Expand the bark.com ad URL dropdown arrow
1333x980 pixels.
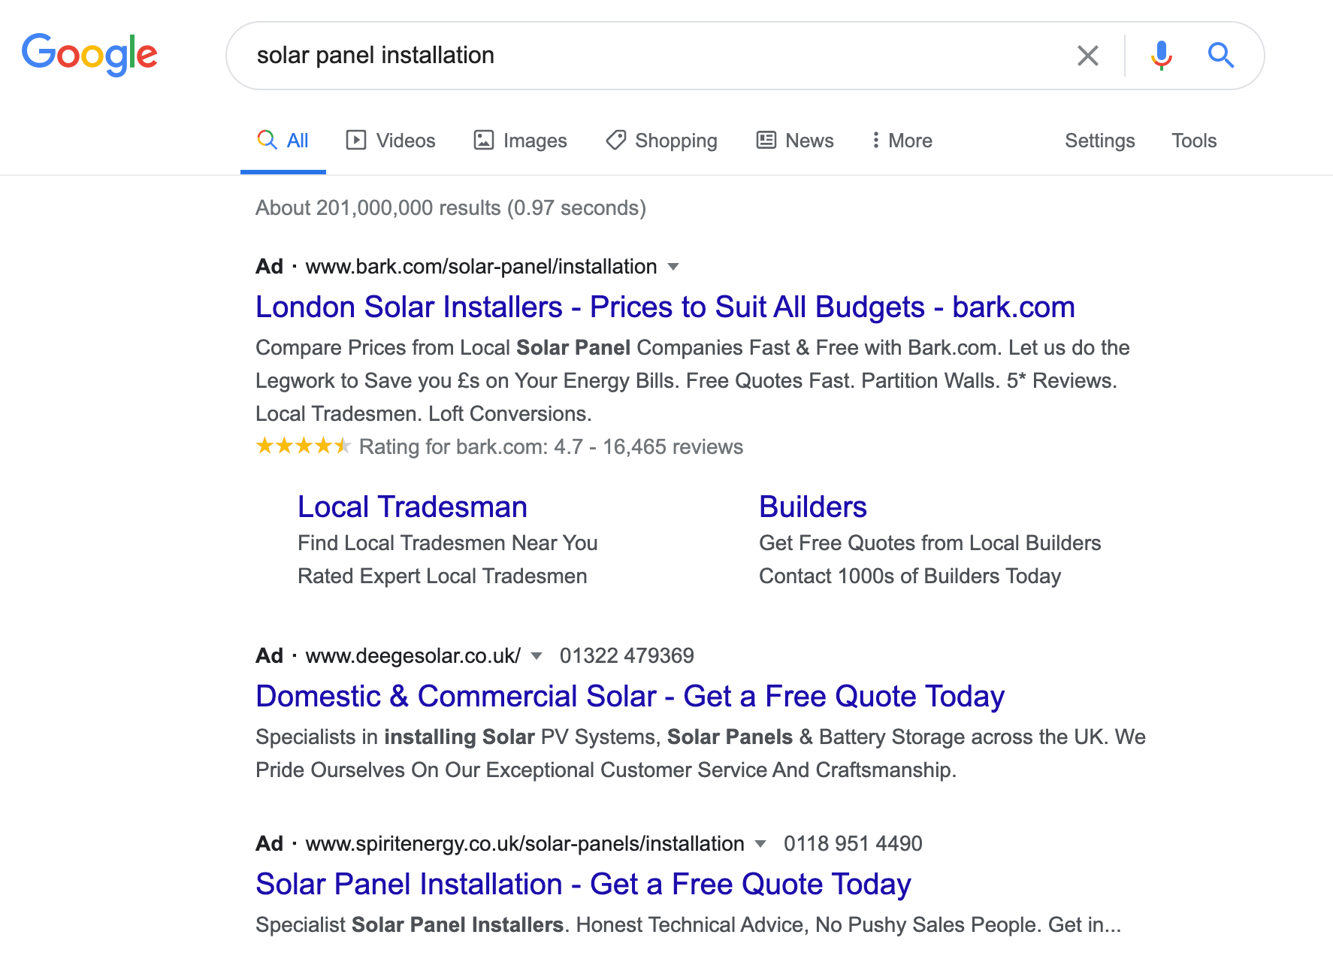tap(673, 267)
